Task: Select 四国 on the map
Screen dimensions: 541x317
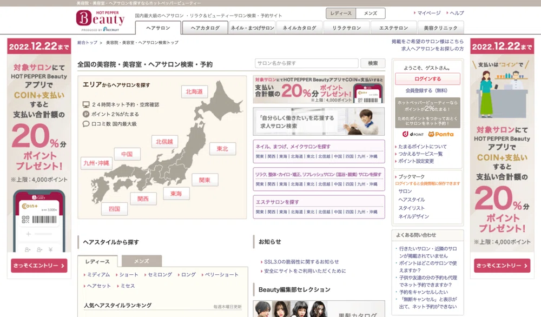Action: 114,209
